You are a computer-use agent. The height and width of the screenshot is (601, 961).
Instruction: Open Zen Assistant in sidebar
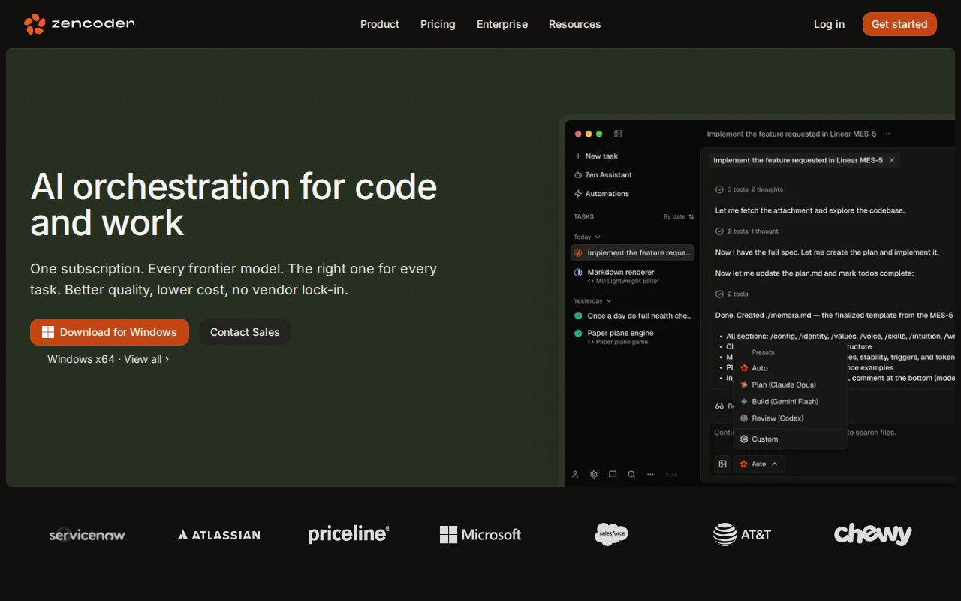click(603, 175)
